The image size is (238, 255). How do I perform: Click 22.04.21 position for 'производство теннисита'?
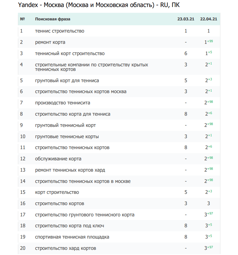coord(209,102)
